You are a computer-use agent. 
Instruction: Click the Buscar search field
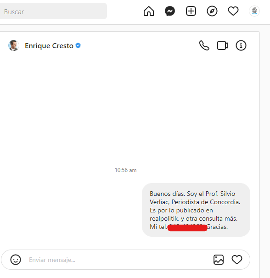[53, 11]
